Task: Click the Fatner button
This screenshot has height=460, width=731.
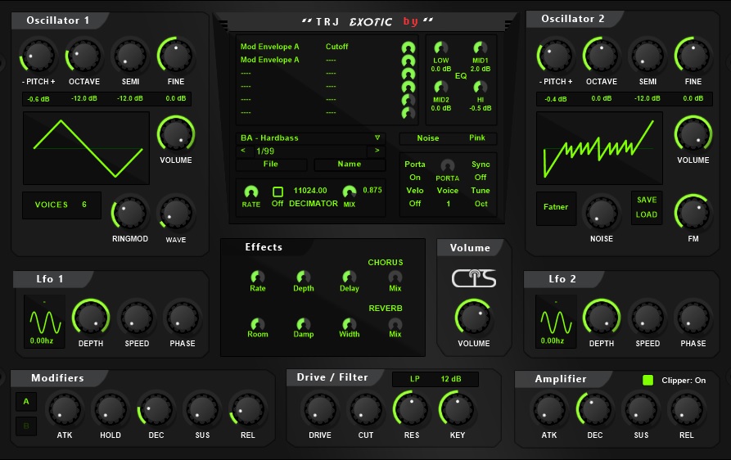Action: pyautogui.click(x=556, y=207)
